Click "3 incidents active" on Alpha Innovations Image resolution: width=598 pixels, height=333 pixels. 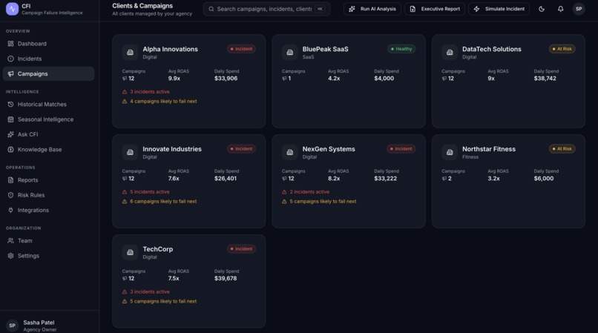[150, 92]
